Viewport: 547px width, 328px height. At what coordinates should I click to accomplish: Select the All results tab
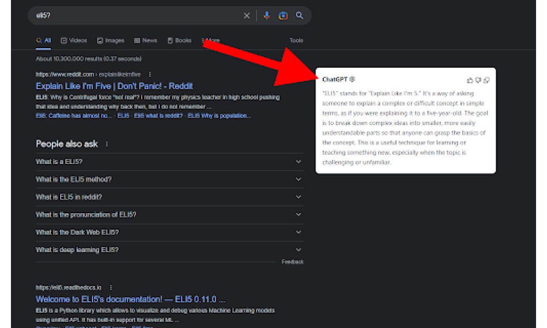point(44,40)
